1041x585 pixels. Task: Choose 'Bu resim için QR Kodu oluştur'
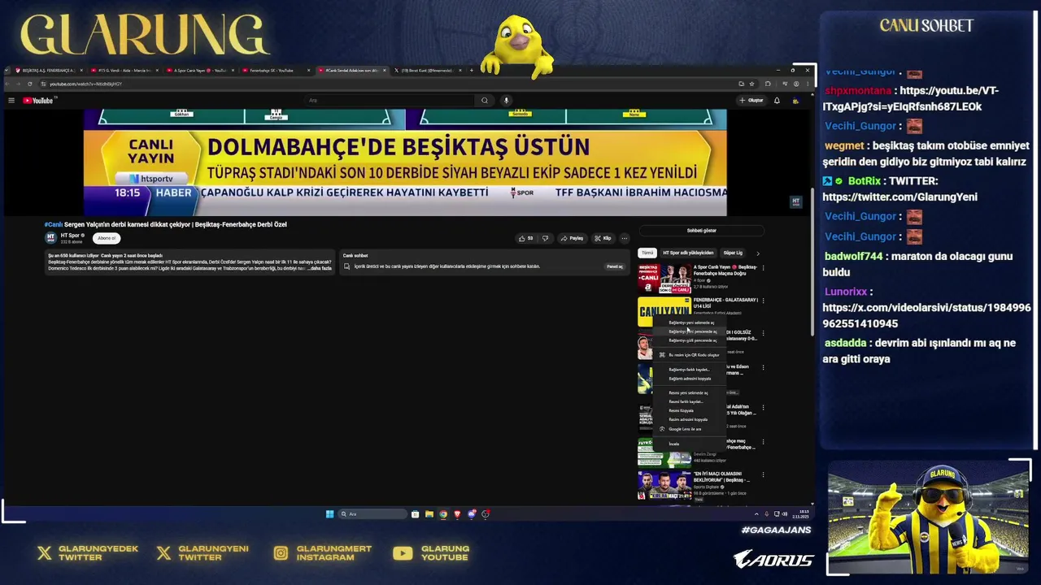coord(691,355)
